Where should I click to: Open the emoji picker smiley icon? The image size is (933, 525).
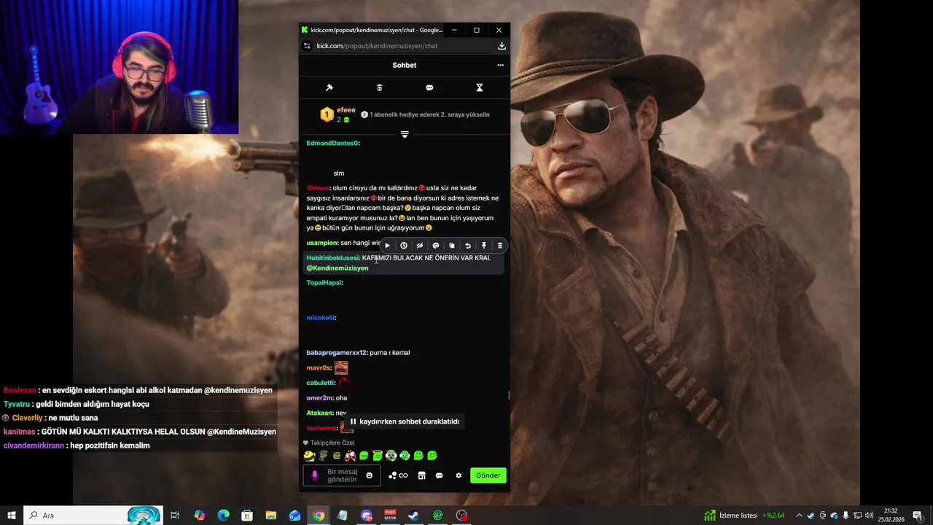(x=369, y=475)
